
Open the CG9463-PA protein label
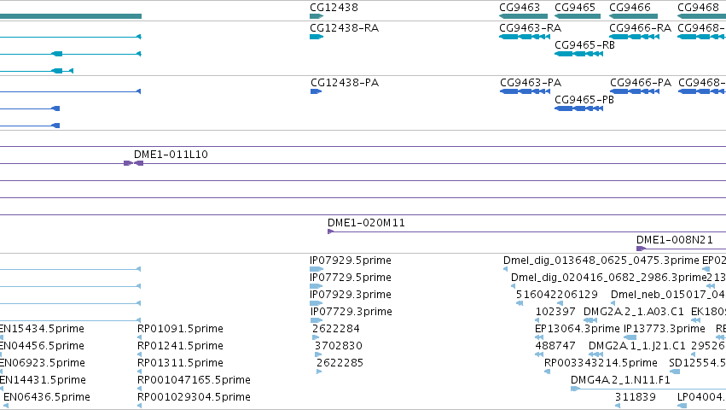pos(531,83)
